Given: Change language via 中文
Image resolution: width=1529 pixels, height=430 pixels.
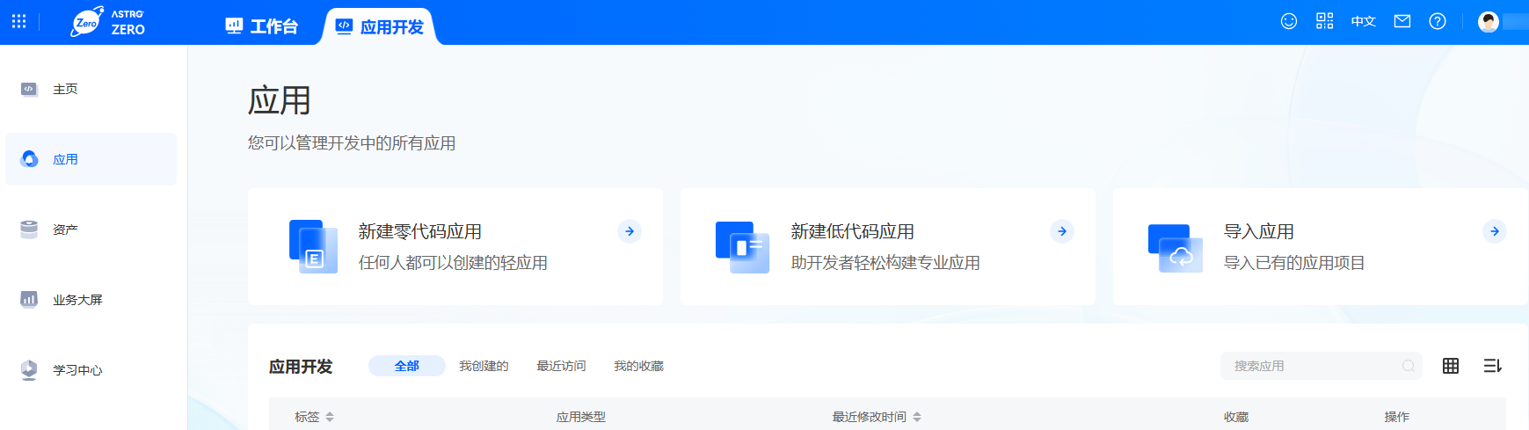Looking at the screenshot, I should (1364, 21).
